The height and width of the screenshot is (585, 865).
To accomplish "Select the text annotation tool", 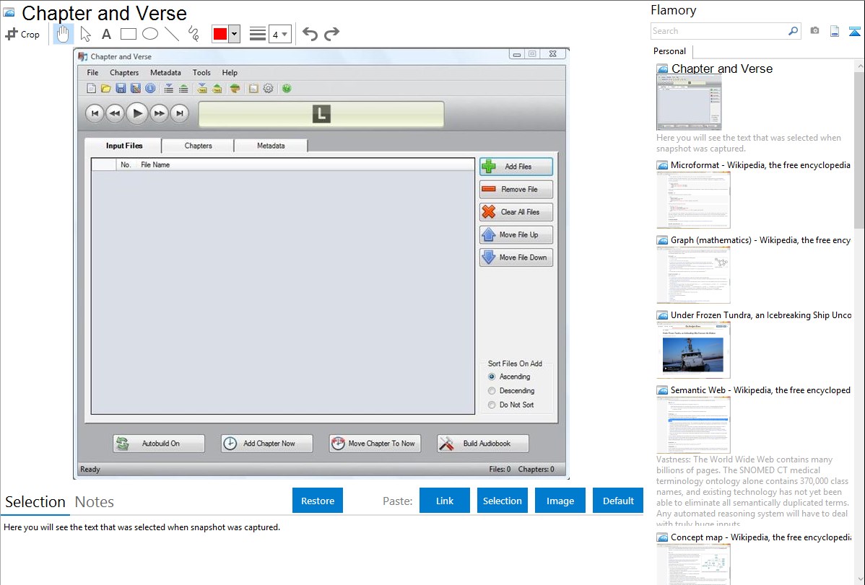I will tap(106, 34).
